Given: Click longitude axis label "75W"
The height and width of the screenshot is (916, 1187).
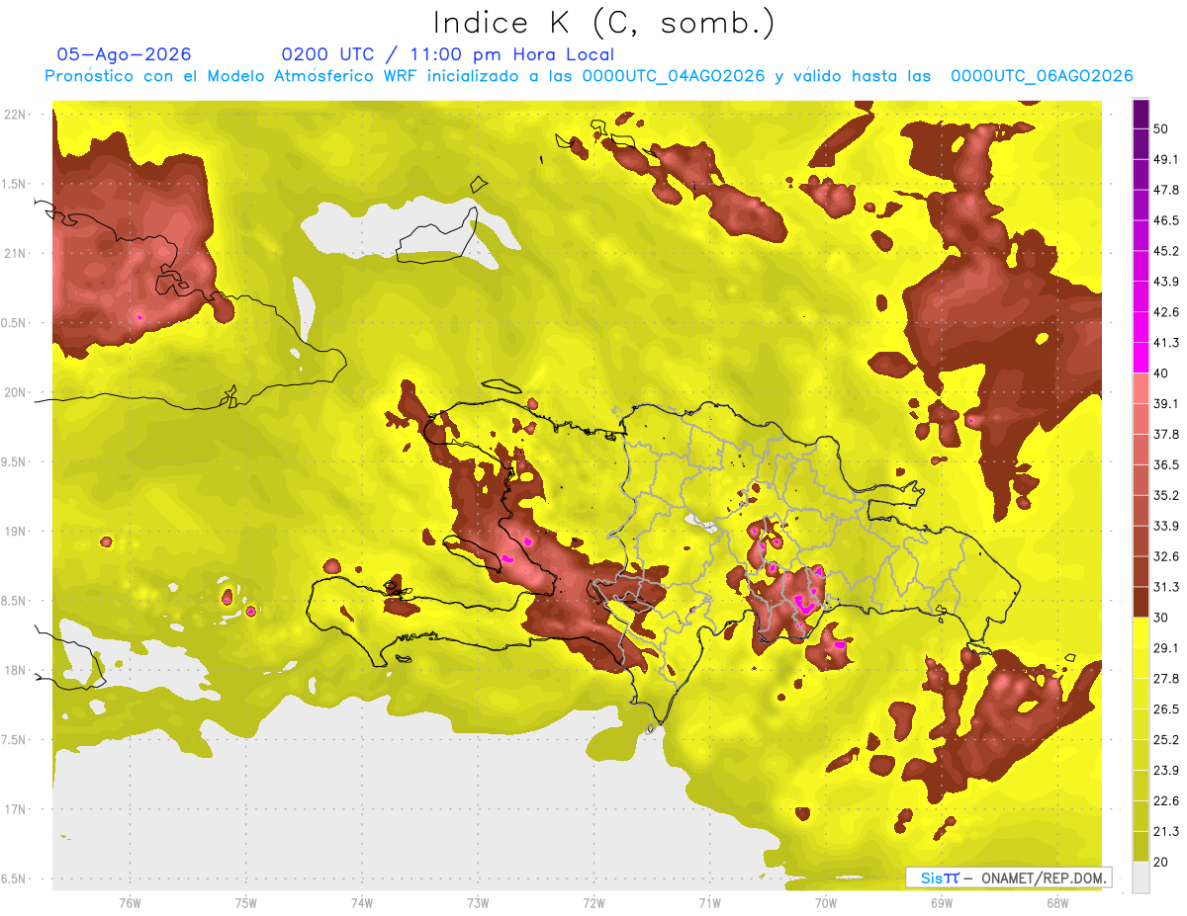Looking at the screenshot, I should (245, 903).
